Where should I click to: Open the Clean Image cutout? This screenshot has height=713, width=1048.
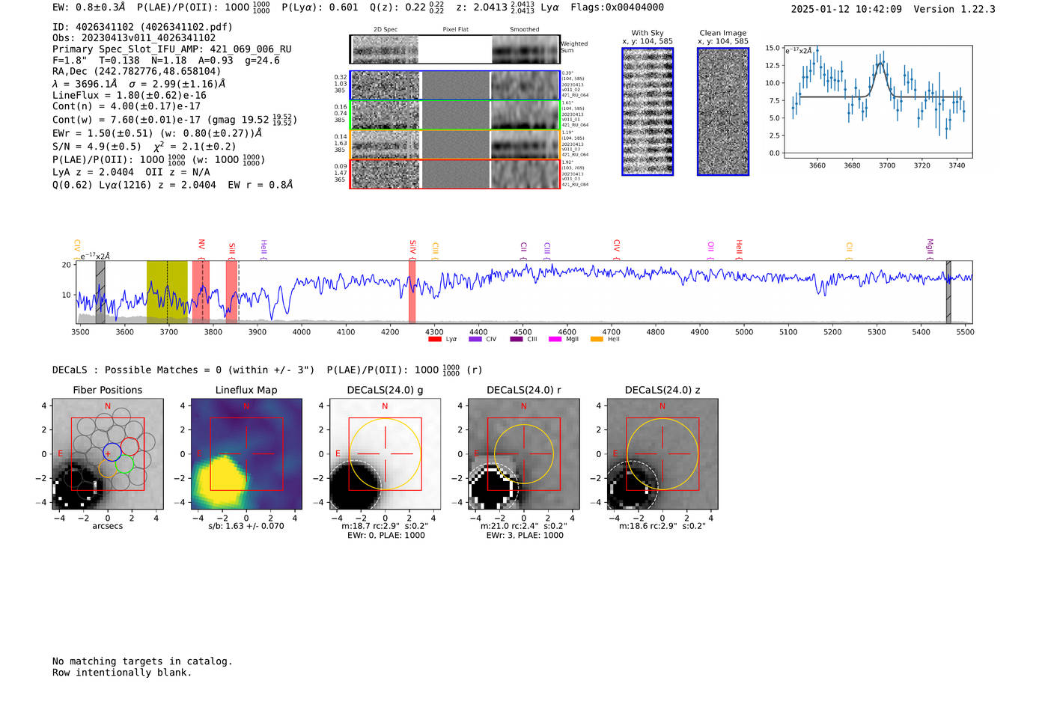723,111
